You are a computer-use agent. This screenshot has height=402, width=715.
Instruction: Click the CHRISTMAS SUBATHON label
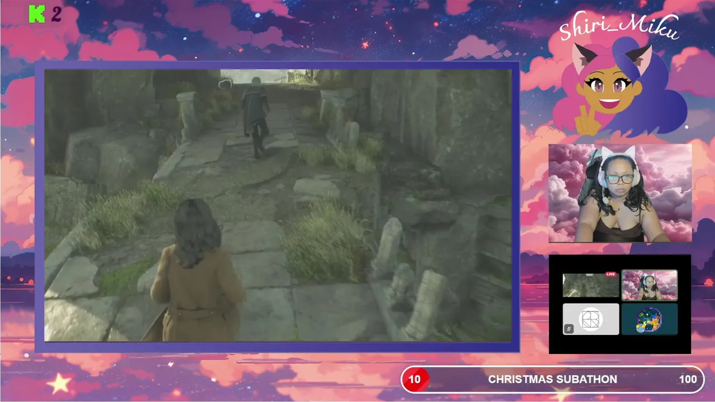tap(552, 380)
